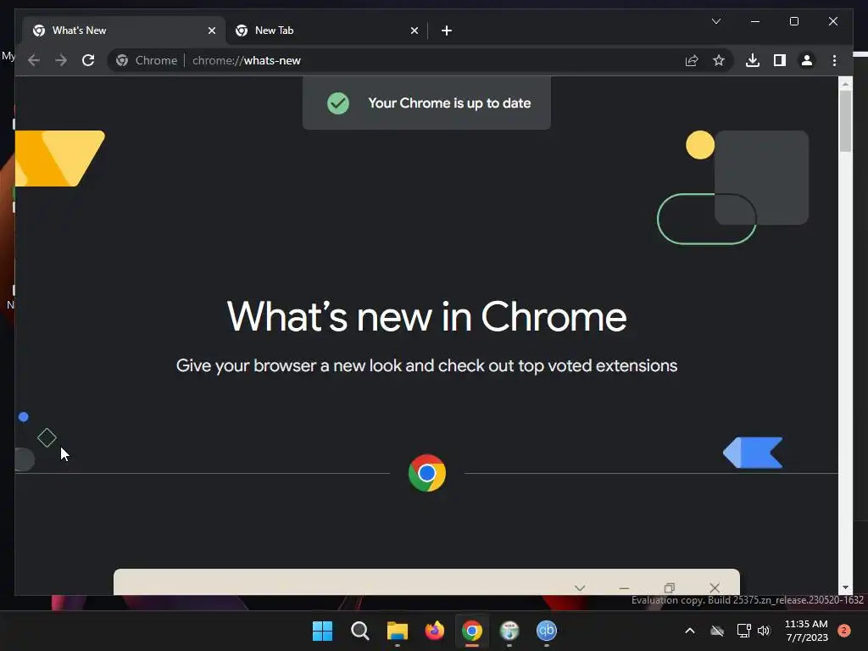Open the volume control in the tray
The width and height of the screenshot is (868, 651).
(765, 631)
